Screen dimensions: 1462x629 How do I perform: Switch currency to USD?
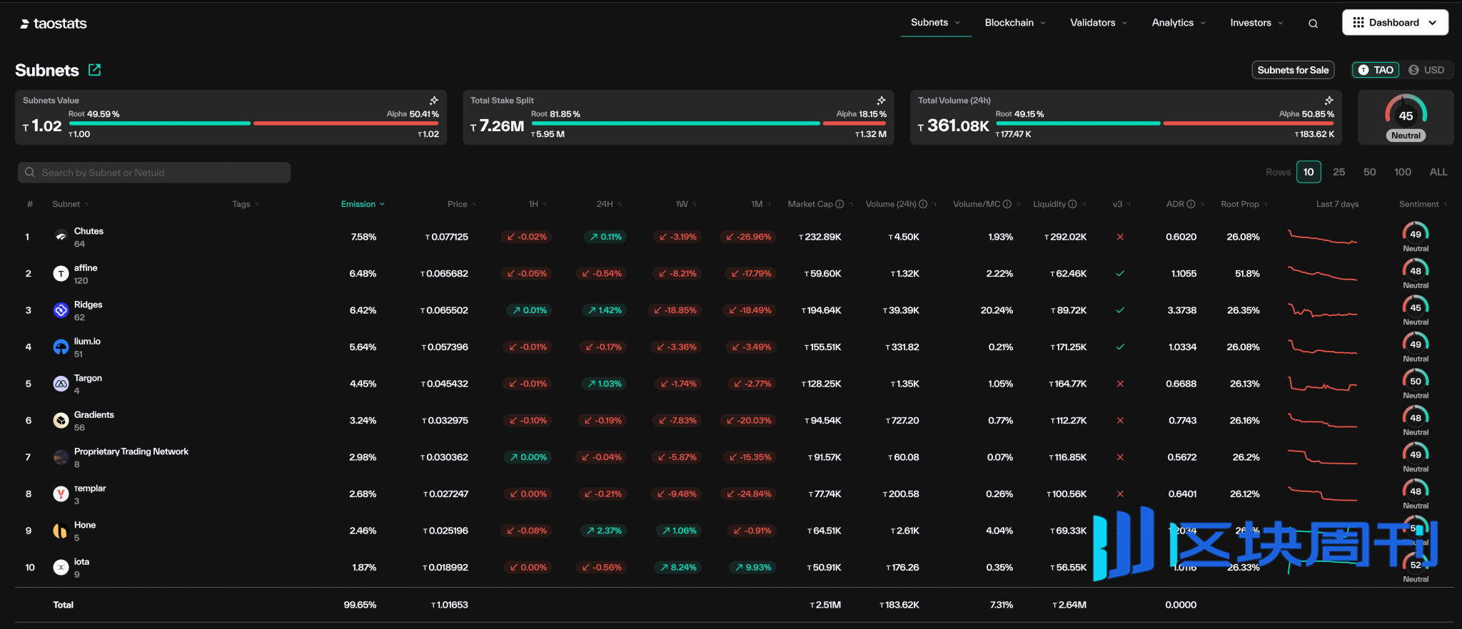pos(1426,70)
